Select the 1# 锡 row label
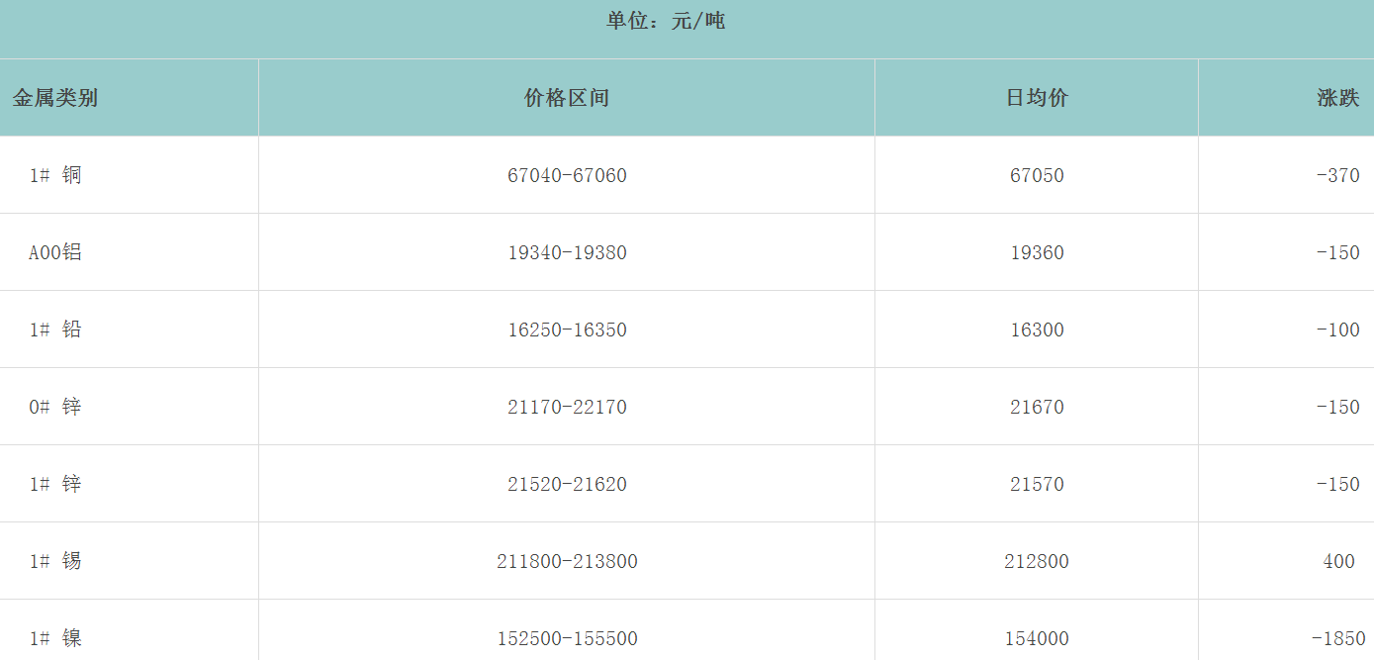 (x=55, y=561)
